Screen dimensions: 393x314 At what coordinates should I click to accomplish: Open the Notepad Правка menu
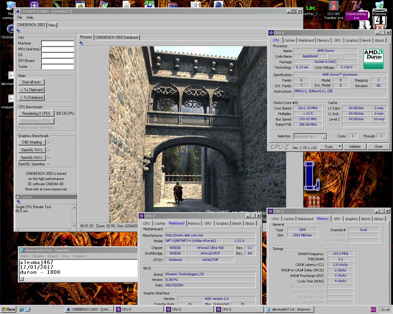tap(38, 256)
